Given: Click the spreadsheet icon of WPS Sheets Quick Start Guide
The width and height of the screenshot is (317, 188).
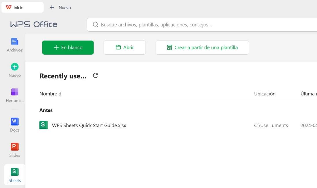Looking at the screenshot, I should point(44,125).
